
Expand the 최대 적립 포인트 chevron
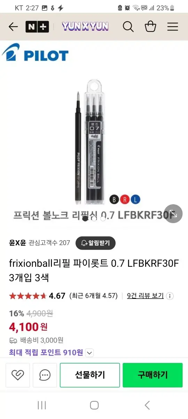[x=89, y=353]
